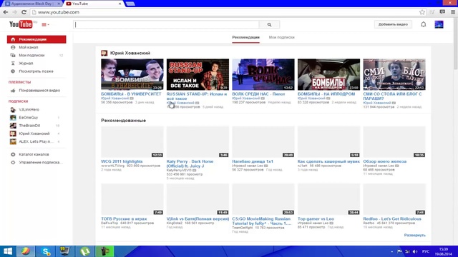Open Skype from the taskbar

click(45, 251)
